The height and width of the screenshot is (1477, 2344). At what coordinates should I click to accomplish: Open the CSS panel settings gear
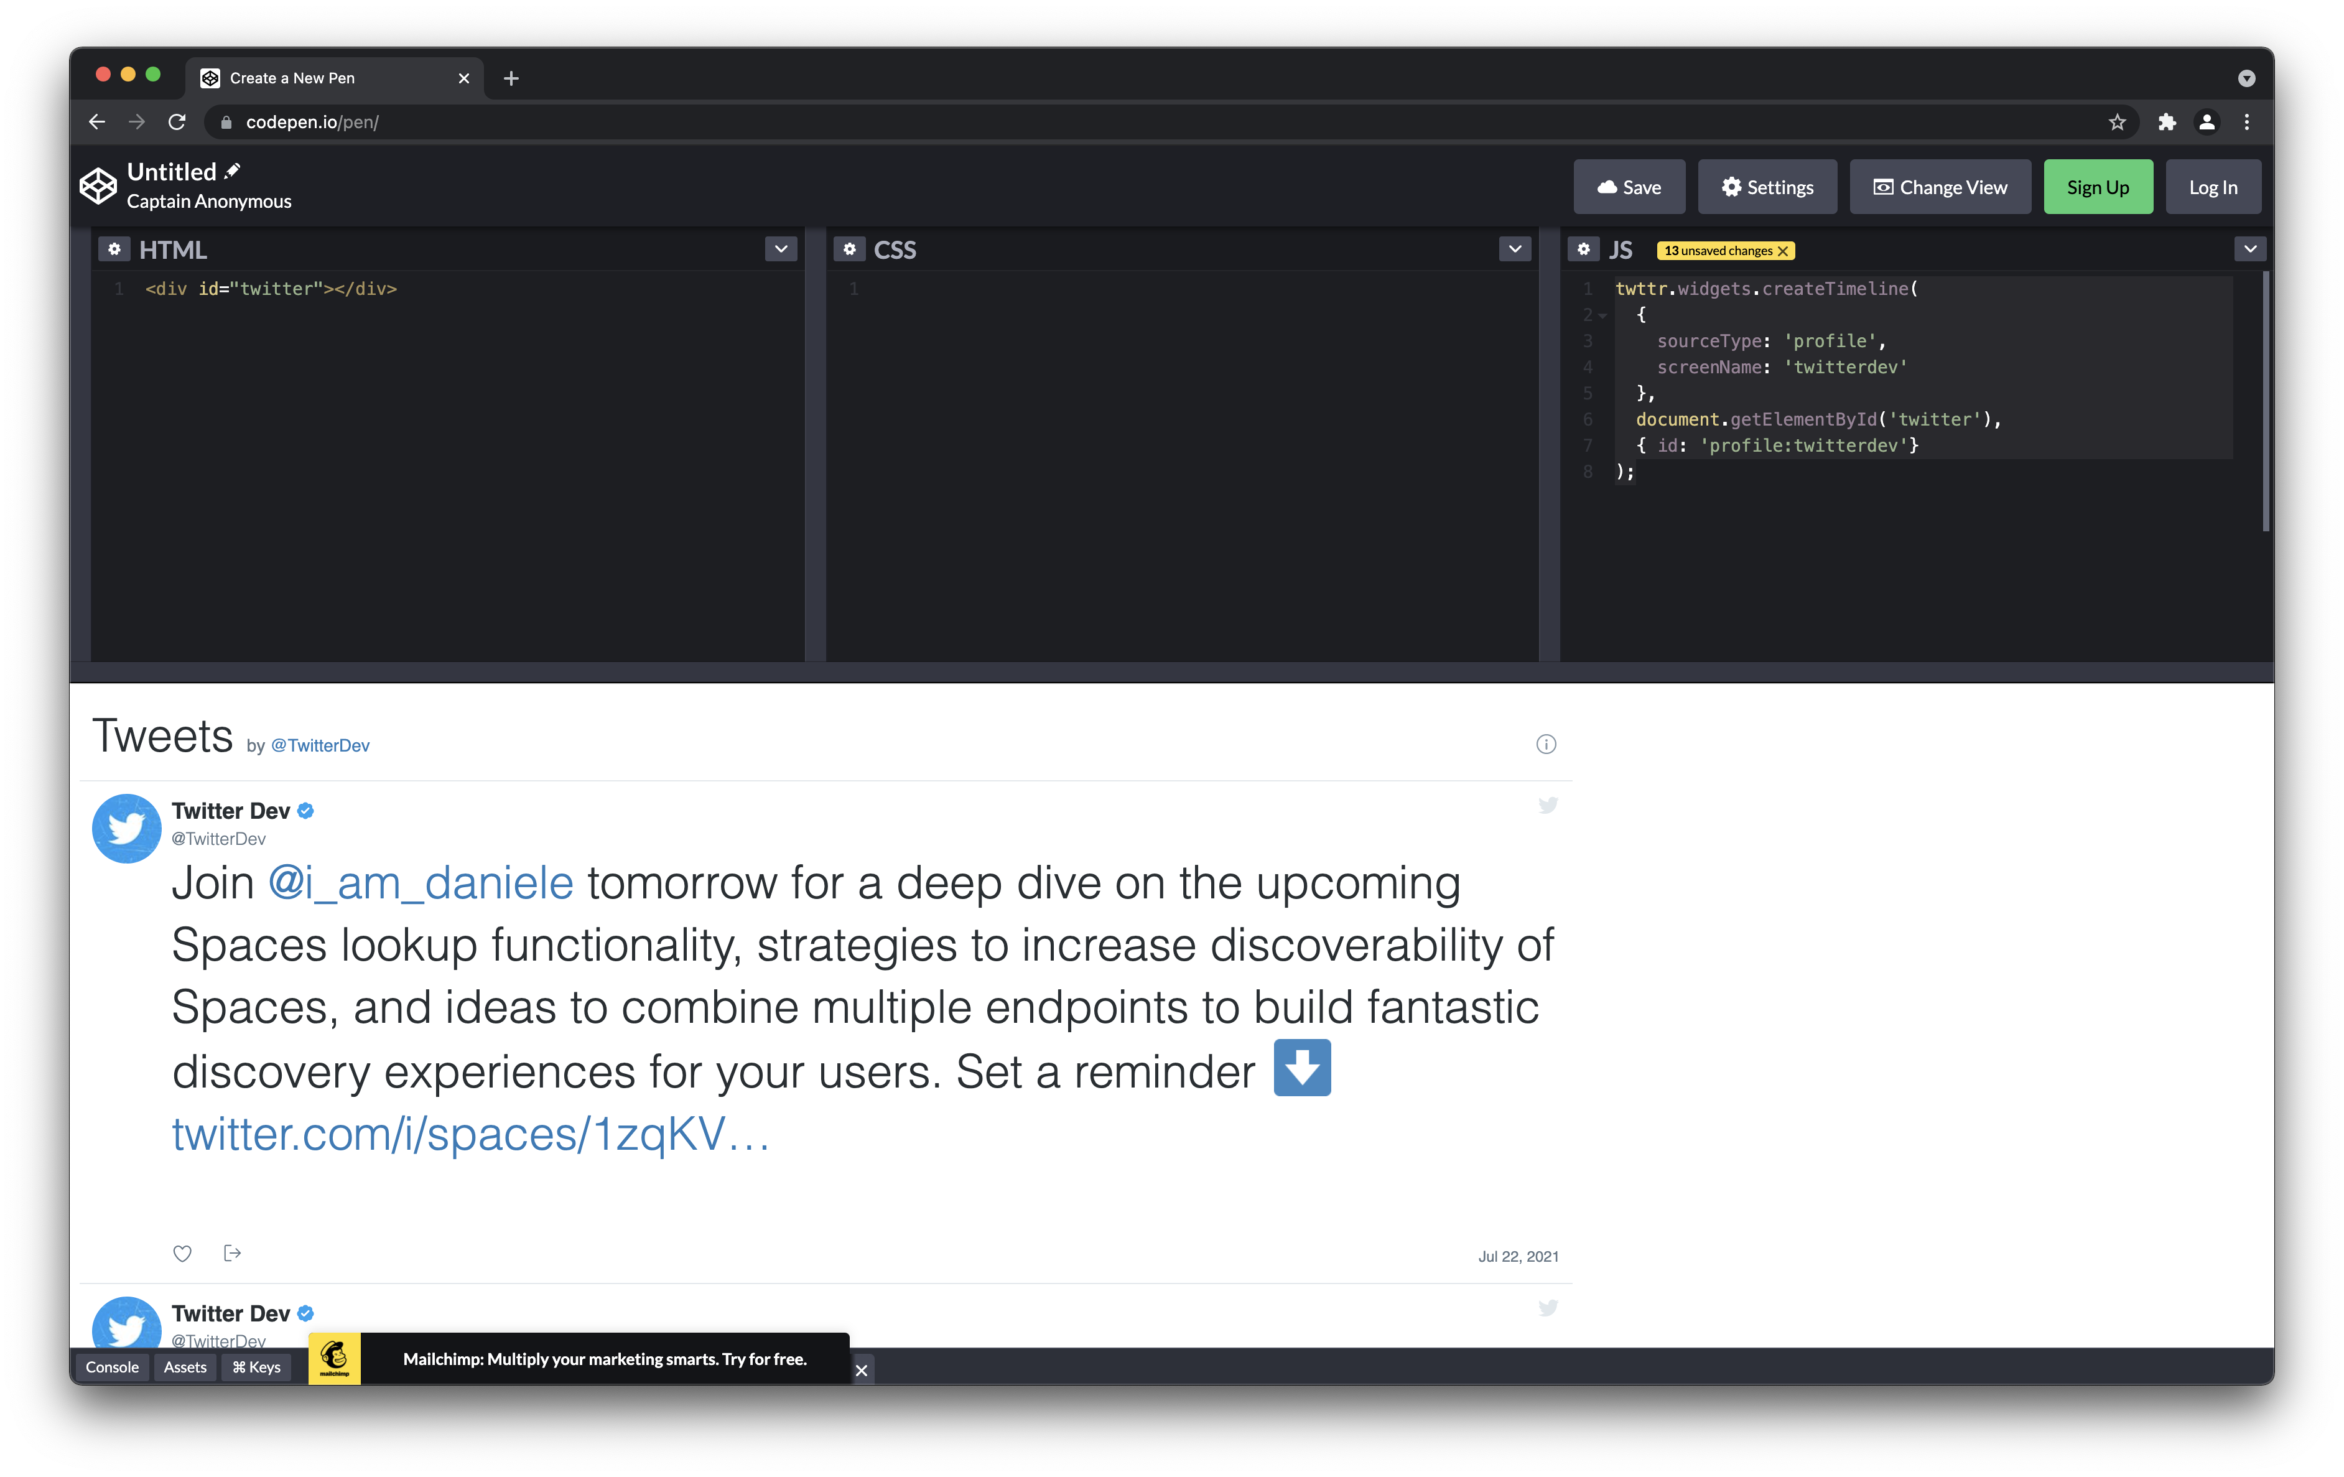pyautogui.click(x=849, y=249)
